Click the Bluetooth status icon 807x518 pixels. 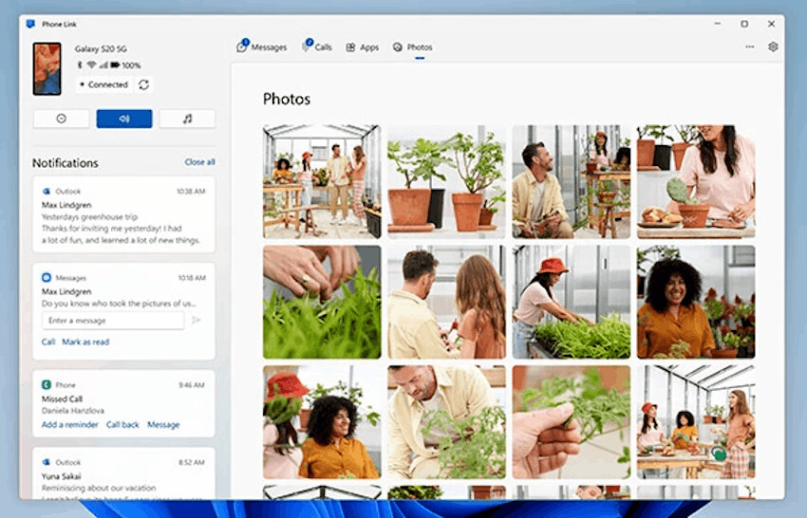(x=80, y=65)
